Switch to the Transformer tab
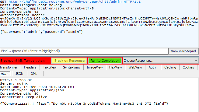This screenshot has width=199, height=112. (9, 67)
